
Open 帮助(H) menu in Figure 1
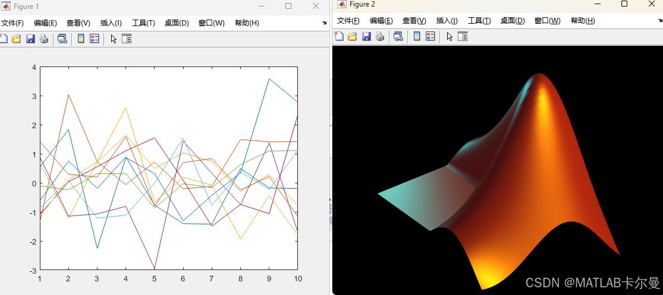(247, 23)
